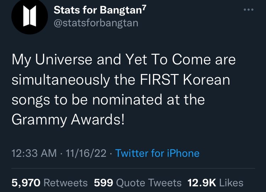This screenshot has height=192, width=266.
Task: View the 5,970 Retweets list
Action: click(x=49, y=183)
